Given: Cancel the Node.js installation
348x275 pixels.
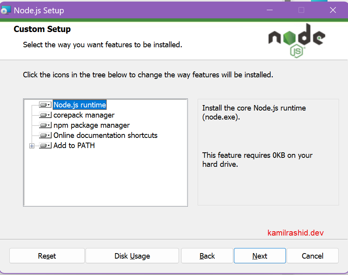Looking at the screenshot, I should [x=312, y=256].
